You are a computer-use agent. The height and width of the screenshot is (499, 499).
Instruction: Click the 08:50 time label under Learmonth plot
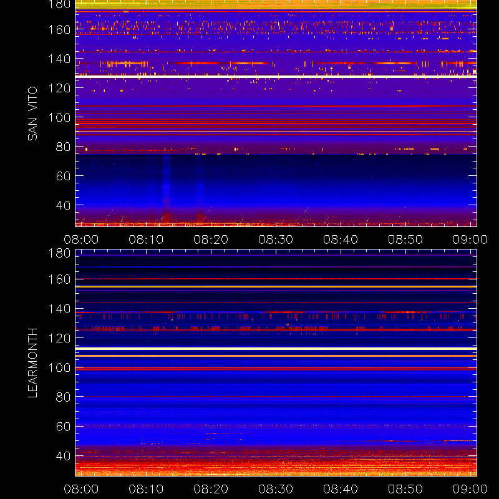[x=405, y=489]
